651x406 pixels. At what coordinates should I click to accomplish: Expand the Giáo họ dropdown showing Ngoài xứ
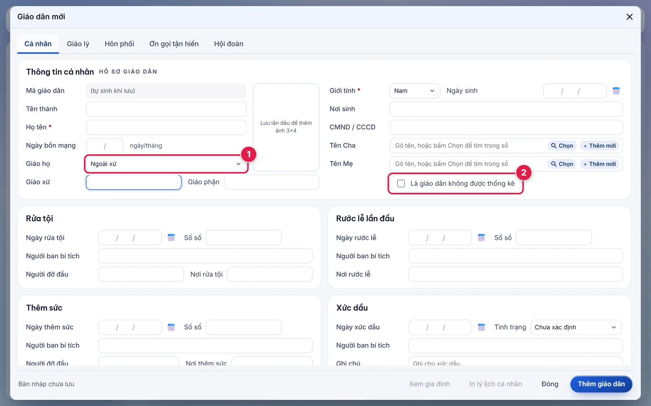pos(166,164)
